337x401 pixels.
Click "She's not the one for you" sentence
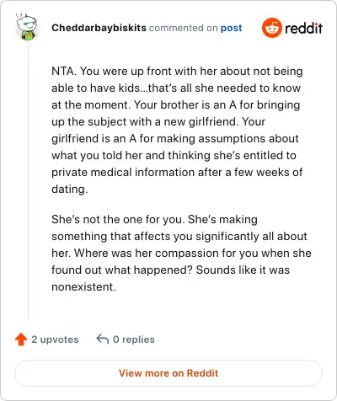(118, 219)
